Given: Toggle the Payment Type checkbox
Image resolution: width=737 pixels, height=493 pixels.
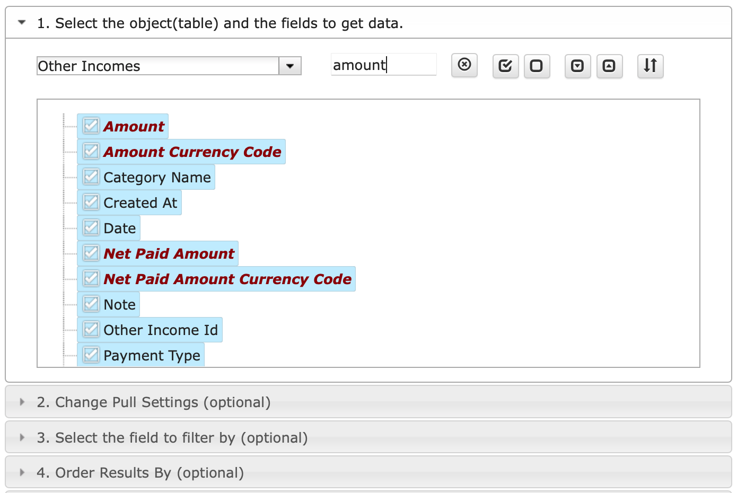Looking at the screenshot, I should tap(91, 355).
